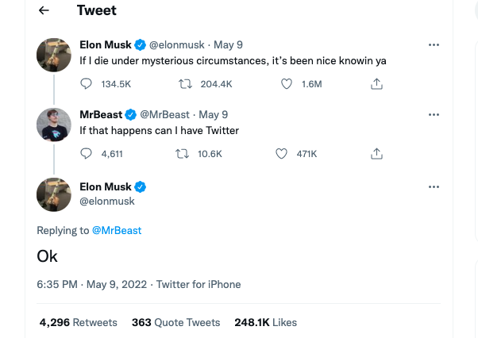Viewport: 478px width, 338px height.
Task: Click Elon Musk's avatar on the Ok tweet
Action: click(56, 194)
